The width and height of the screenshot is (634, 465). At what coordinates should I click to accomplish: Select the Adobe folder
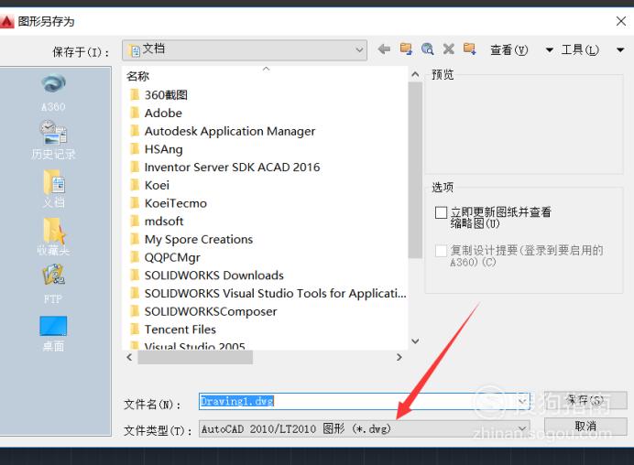pyautogui.click(x=156, y=114)
